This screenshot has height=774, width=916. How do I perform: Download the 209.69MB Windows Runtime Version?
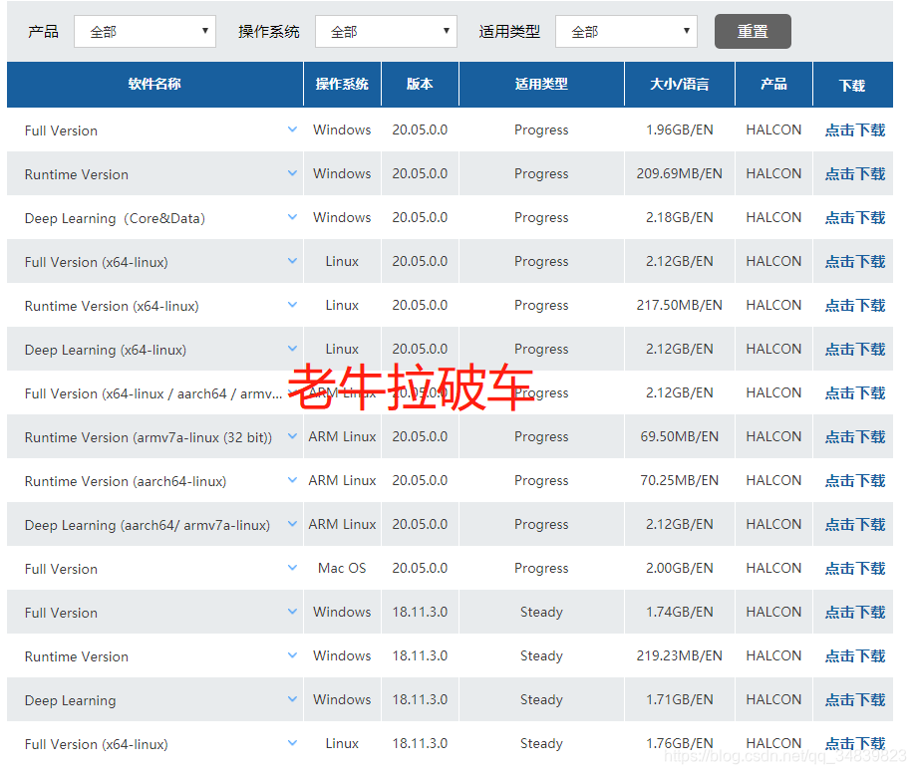coord(854,174)
